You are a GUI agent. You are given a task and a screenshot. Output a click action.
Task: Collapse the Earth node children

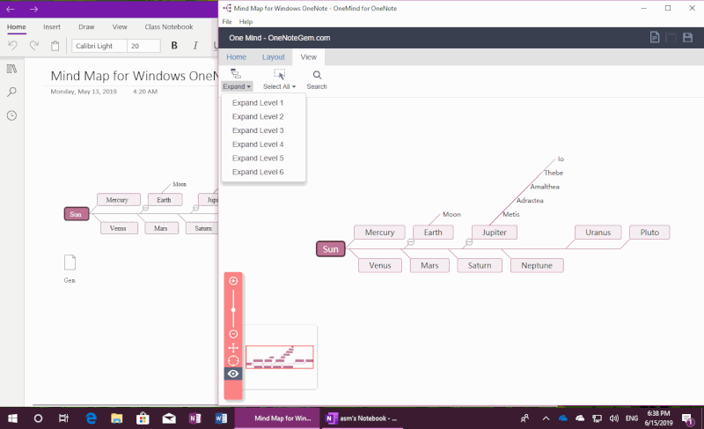click(410, 242)
